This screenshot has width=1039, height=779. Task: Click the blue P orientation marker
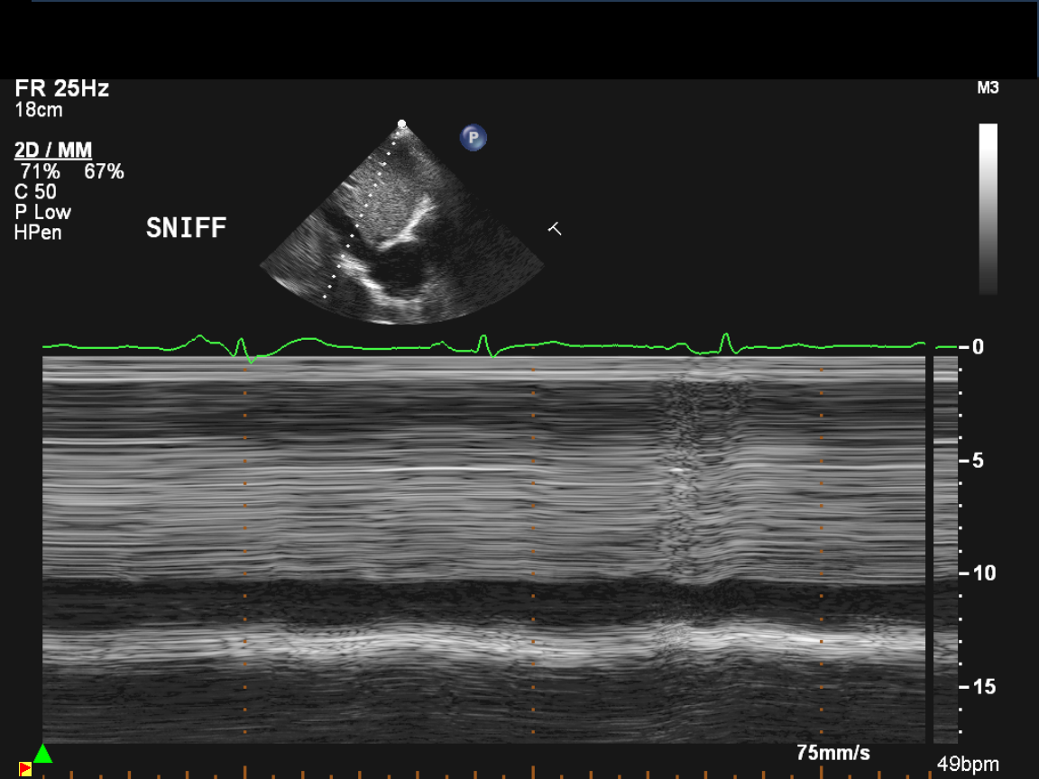point(474,138)
